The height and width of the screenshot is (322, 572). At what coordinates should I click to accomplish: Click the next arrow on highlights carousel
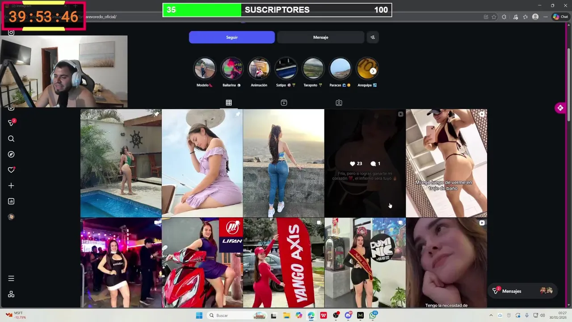tap(373, 71)
